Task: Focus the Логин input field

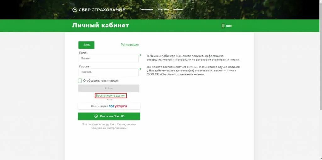Action: pyautogui.click(x=108, y=58)
